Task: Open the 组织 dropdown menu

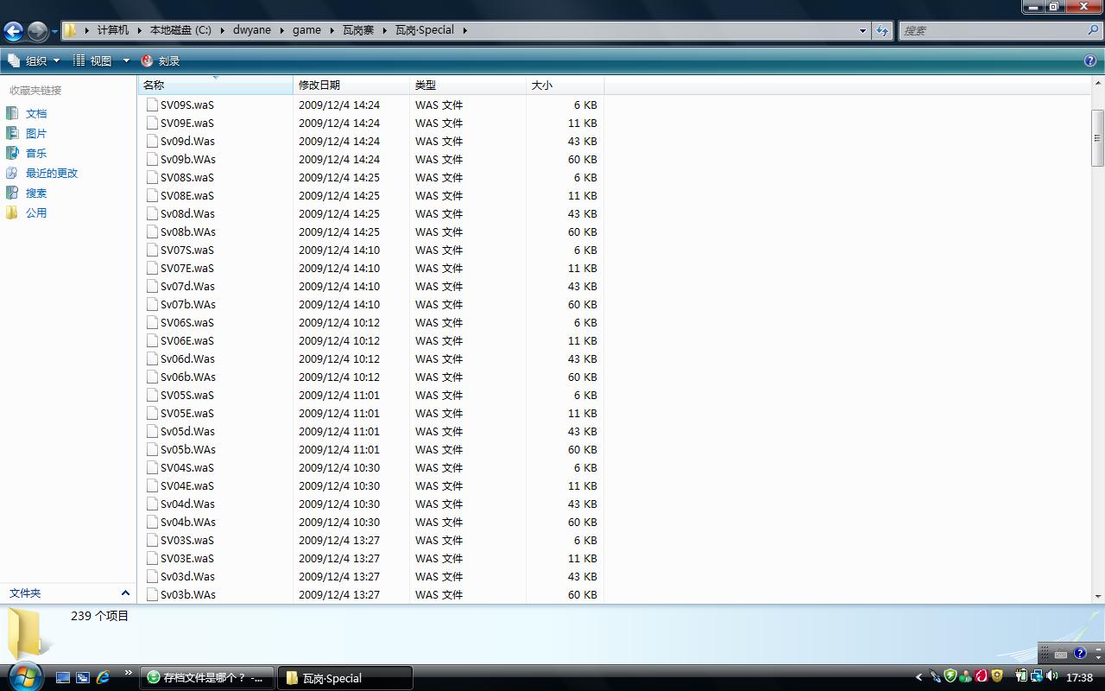Action: pos(35,60)
